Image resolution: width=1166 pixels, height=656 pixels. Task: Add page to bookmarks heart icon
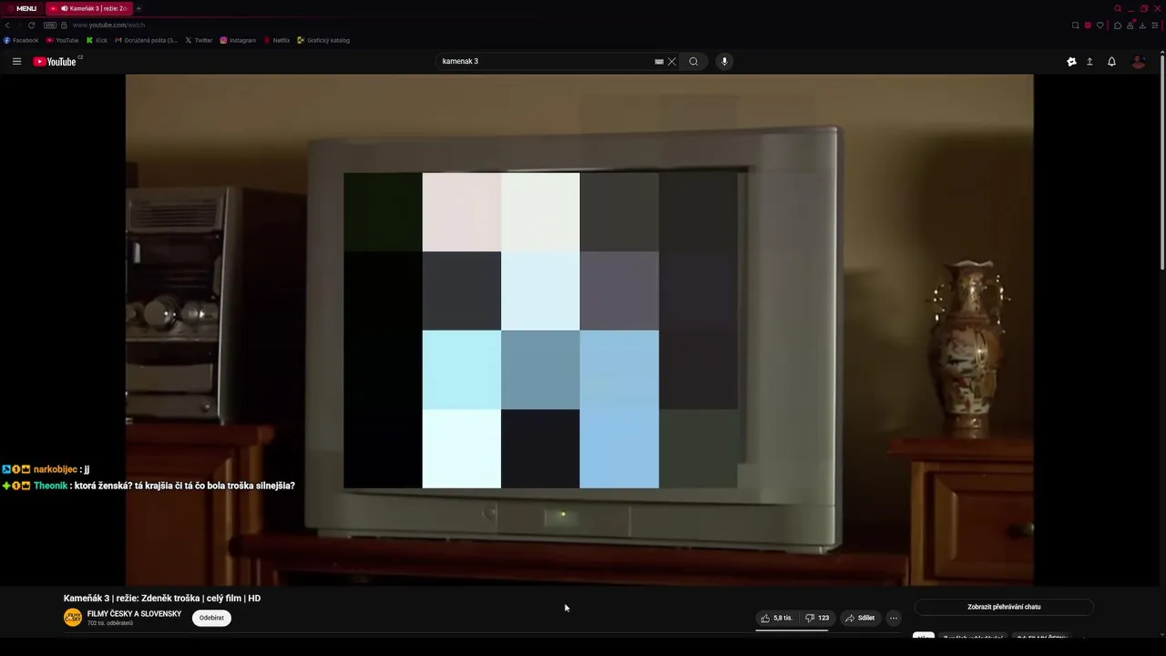click(1100, 26)
